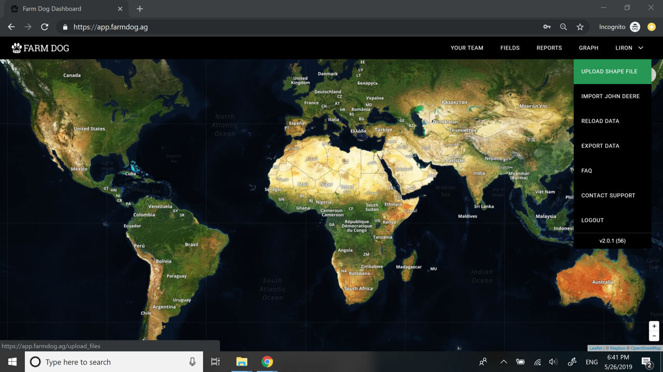The image size is (663, 372).
Task: Select UPLOAD SHAPE FILE menu item
Action: click(612, 71)
